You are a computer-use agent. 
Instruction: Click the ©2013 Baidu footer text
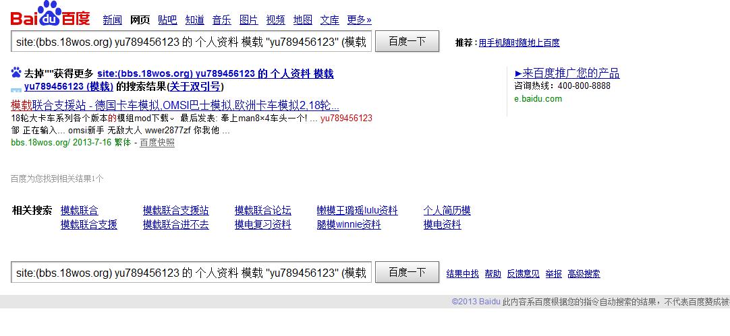[476, 302]
